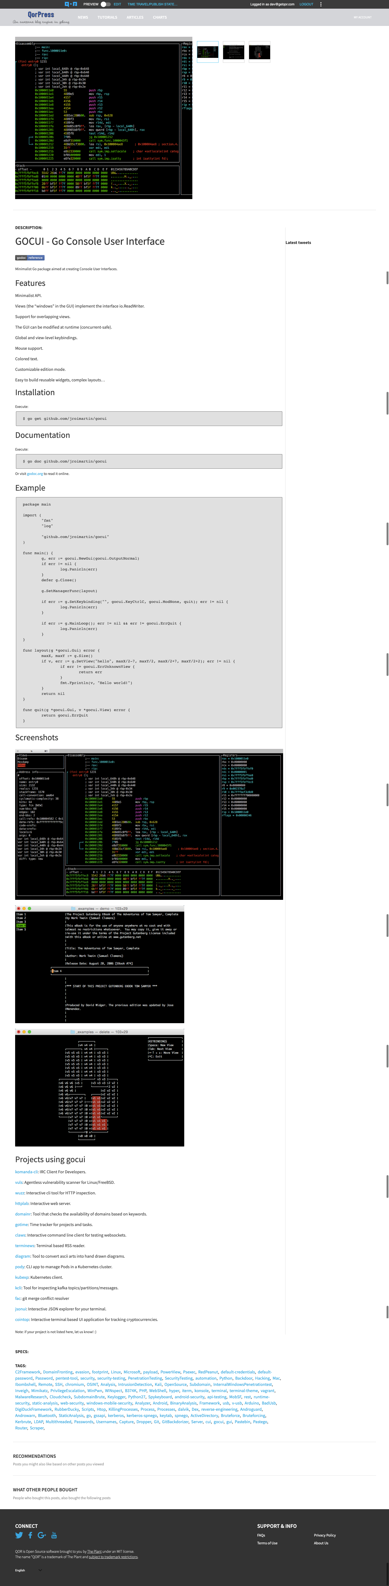Click the PenetrationTesting tag

click(x=145, y=1378)
